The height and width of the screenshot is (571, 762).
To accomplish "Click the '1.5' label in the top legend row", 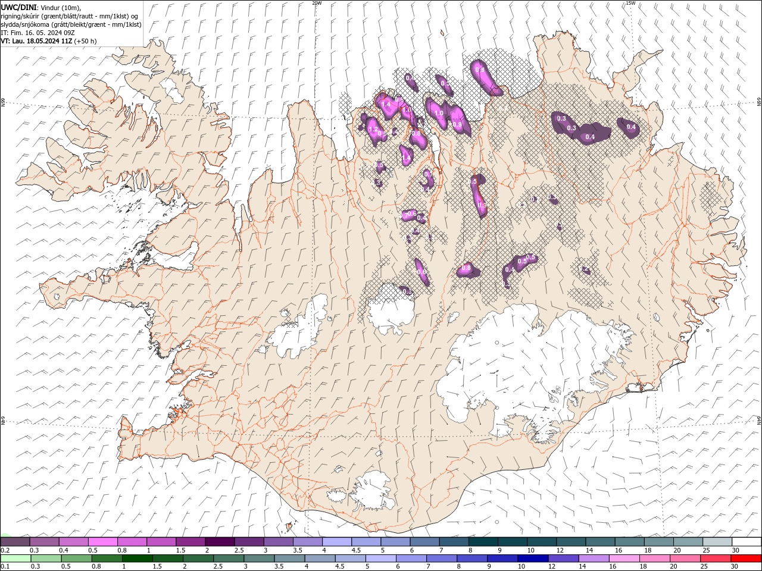I will pos(180,550).
